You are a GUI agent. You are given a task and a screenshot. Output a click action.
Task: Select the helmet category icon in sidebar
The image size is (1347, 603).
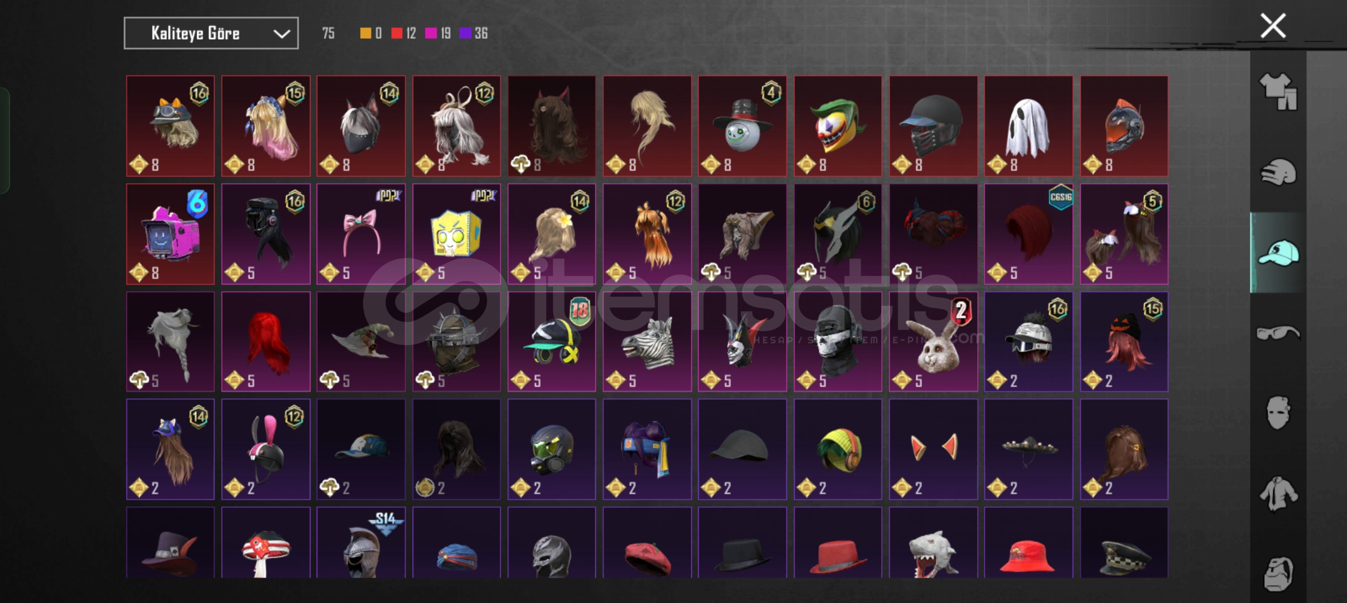coord(1278,172)
